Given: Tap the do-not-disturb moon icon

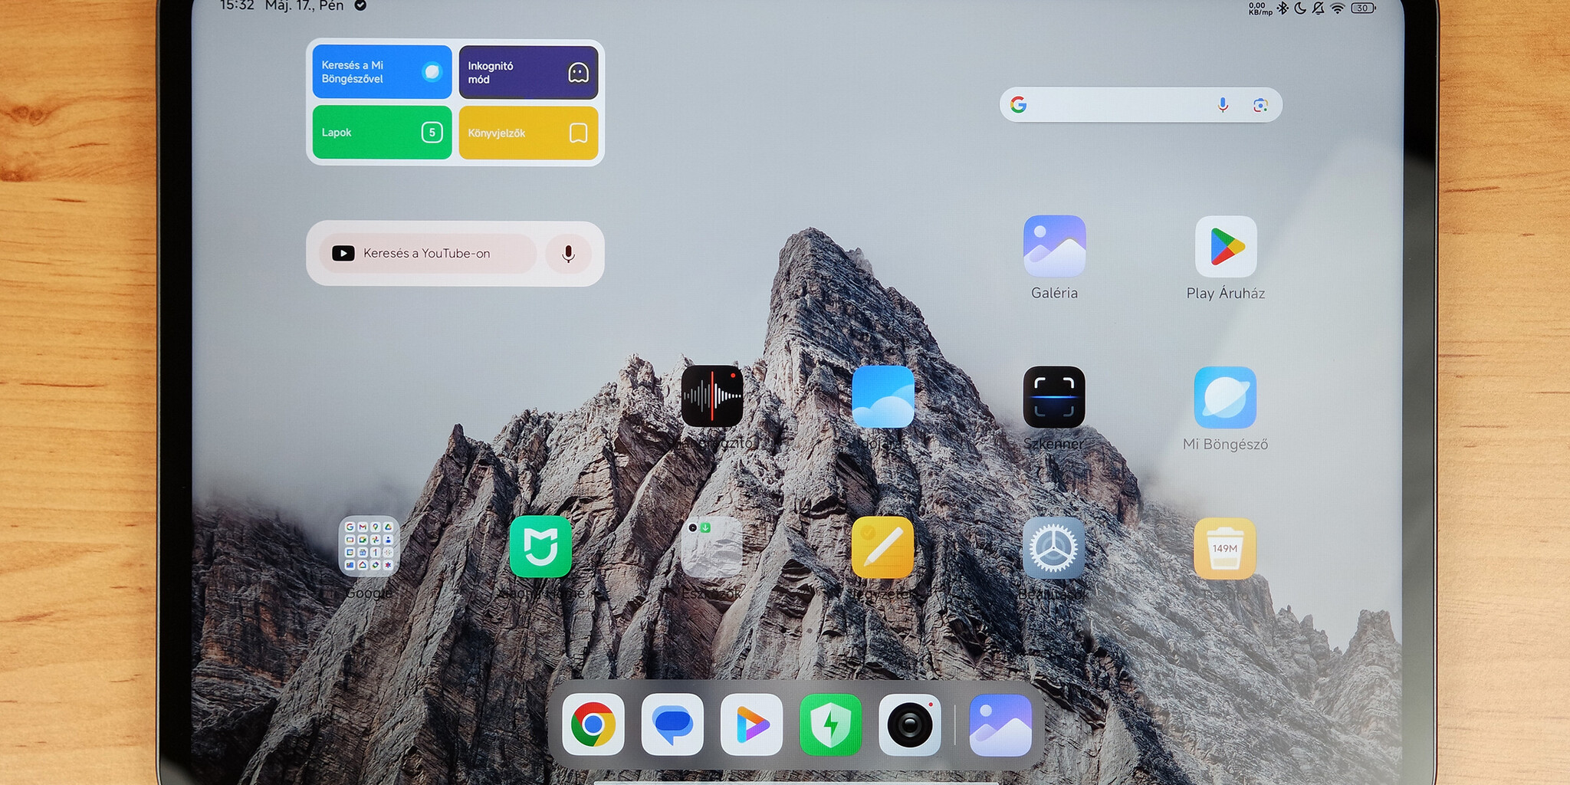Looking at the screenshot, I should click(x=1300, y=8).
